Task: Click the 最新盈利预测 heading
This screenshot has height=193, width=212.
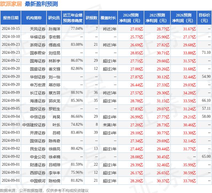Action: 41,4
